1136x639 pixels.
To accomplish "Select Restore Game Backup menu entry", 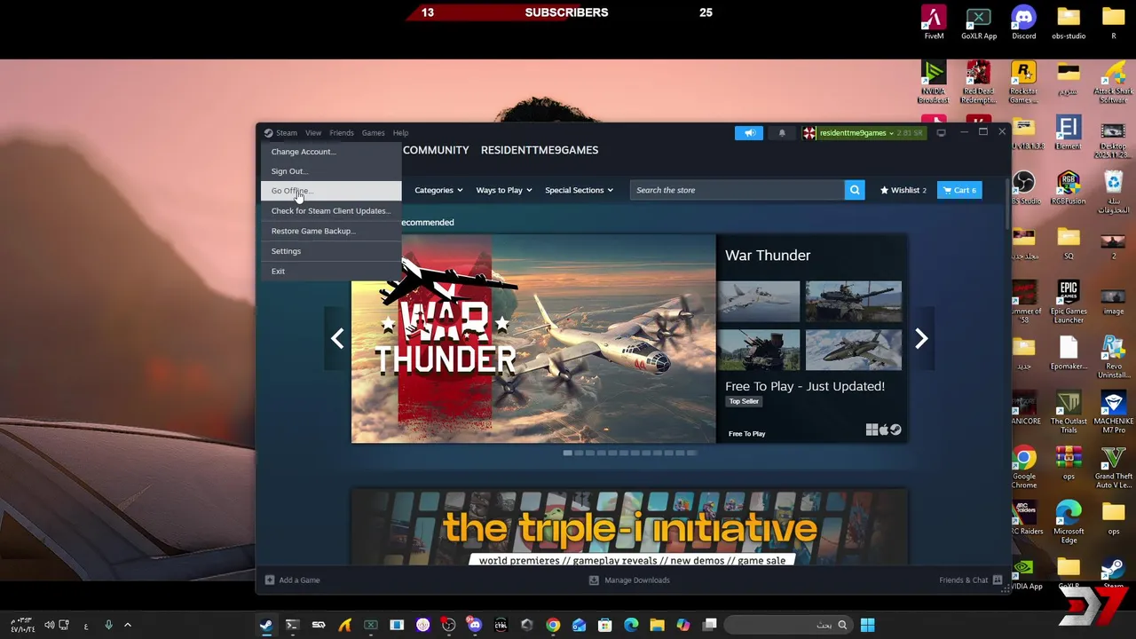I will tap(331, 231).
